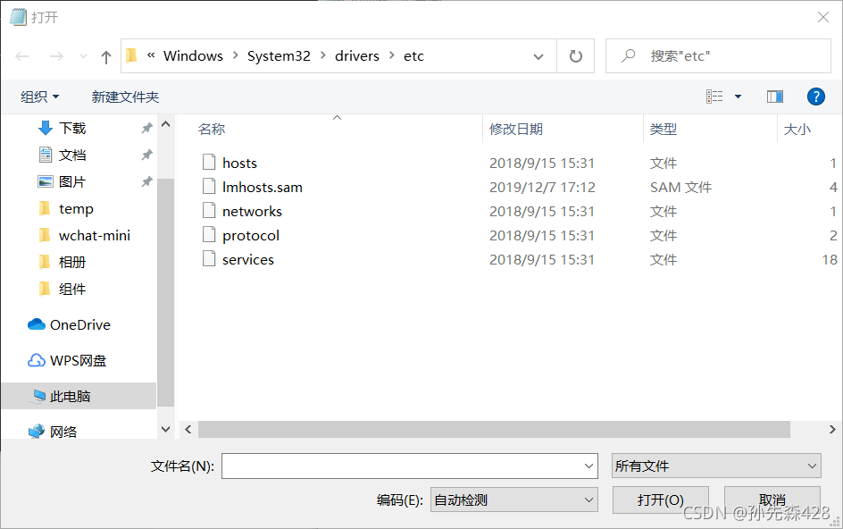Screen dimensions: 843x529
Task: Click horizontal scrollbar thumb of file list
Action: pyautogui.click(x=494, y=430)
